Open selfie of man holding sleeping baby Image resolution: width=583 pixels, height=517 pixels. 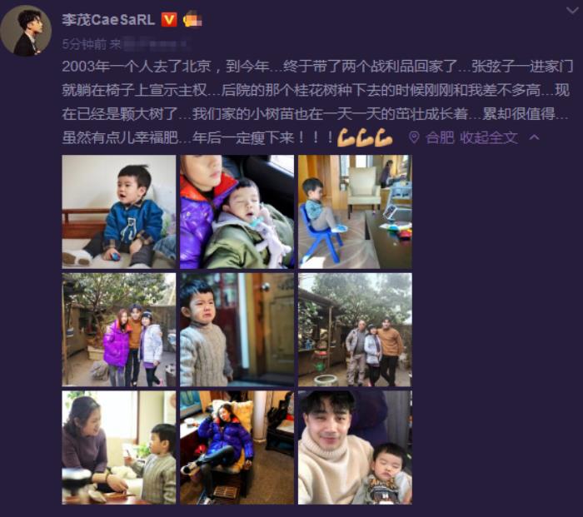355,448
